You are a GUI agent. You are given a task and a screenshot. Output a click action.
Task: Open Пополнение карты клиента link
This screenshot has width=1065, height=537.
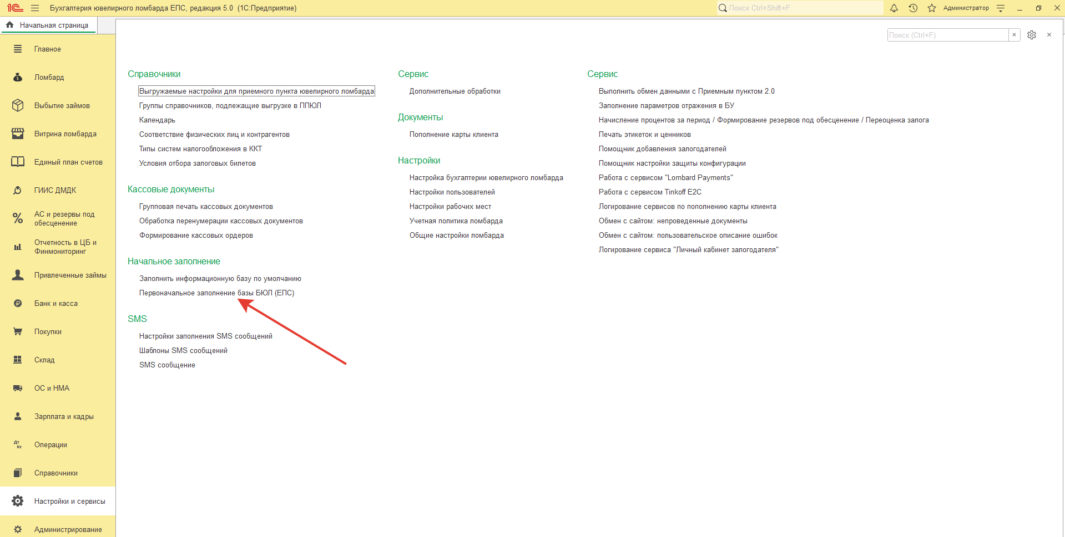[x=454, y=135]
